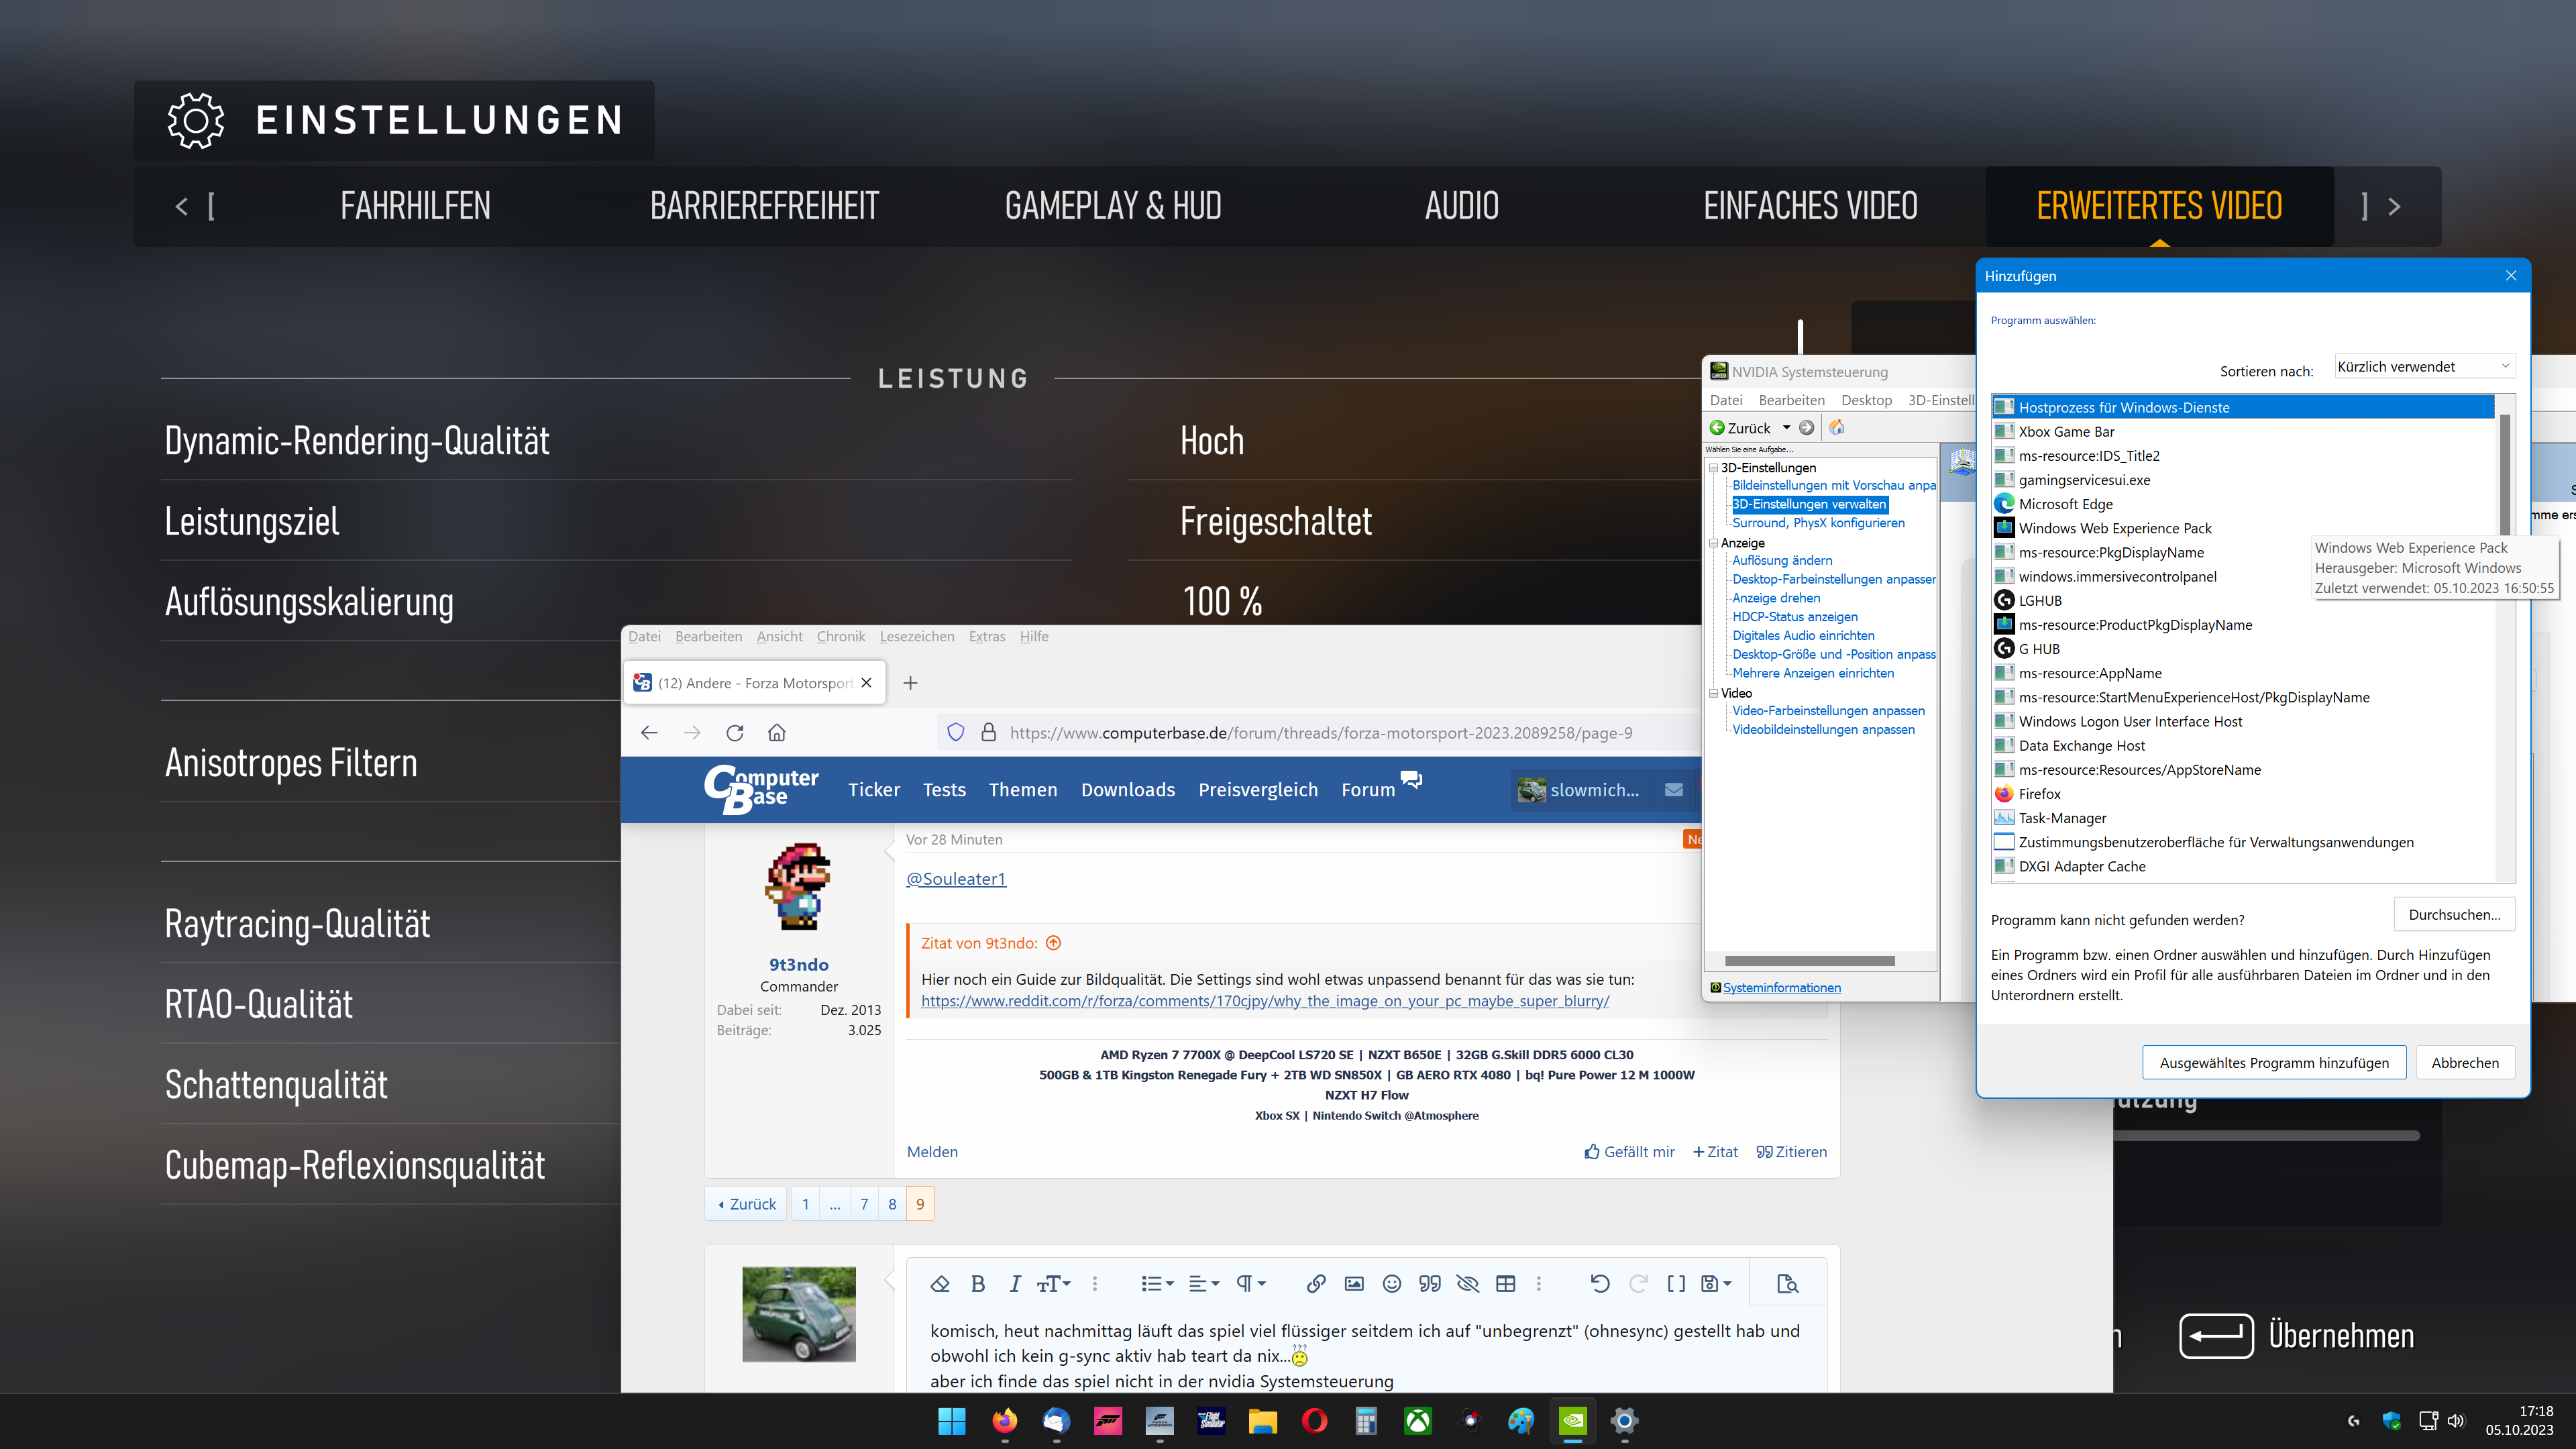Open Xbox app from the taskbar
Screen dimensions: 2576x1449
(1418, 1421)
